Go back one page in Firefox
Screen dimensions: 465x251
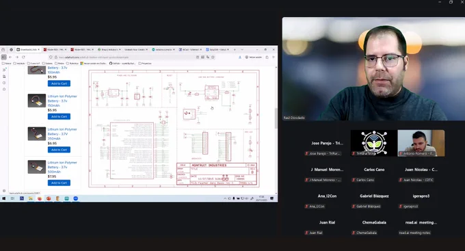point(10,57)
